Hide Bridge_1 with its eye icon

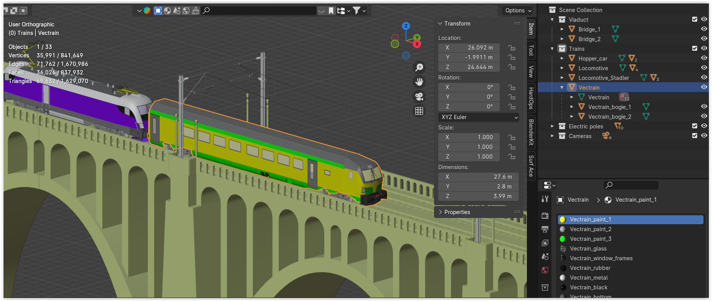(704, 29)
